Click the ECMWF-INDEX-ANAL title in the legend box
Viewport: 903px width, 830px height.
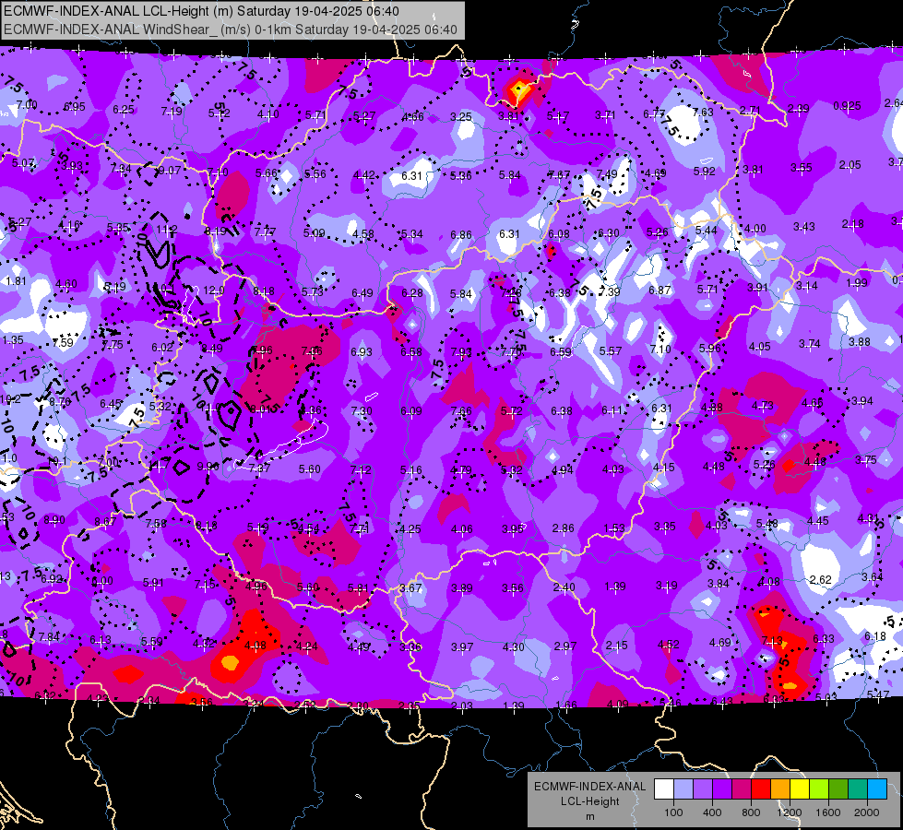(x=589, y=787)
